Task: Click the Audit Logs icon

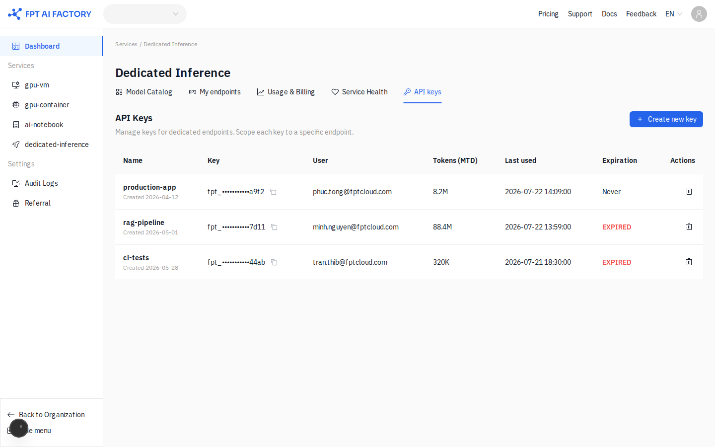Action: coord(16,183)
